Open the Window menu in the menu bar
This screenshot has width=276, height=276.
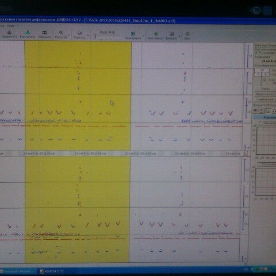(x=10, y=25)
